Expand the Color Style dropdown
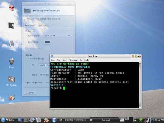Viewport: 164px width, 123px height. 57,36
